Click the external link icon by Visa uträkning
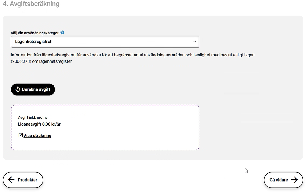Screen dimensions: 308x192 20,135
